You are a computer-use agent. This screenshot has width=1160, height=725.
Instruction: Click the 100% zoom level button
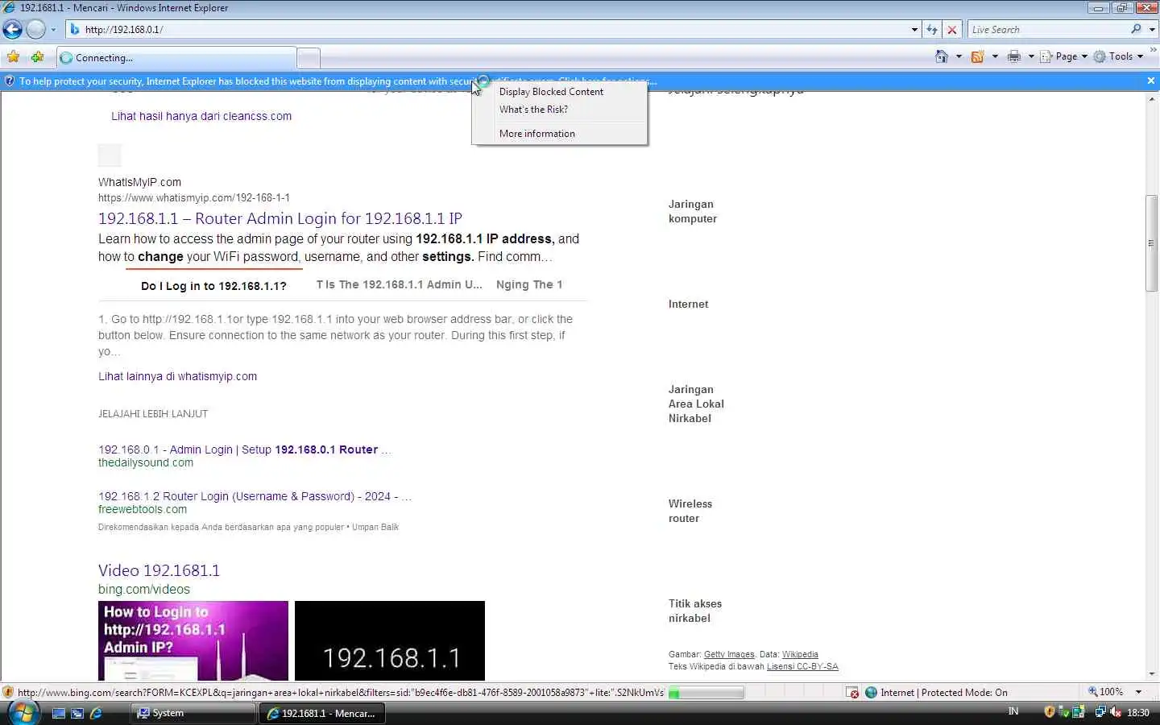point(1106,691)
